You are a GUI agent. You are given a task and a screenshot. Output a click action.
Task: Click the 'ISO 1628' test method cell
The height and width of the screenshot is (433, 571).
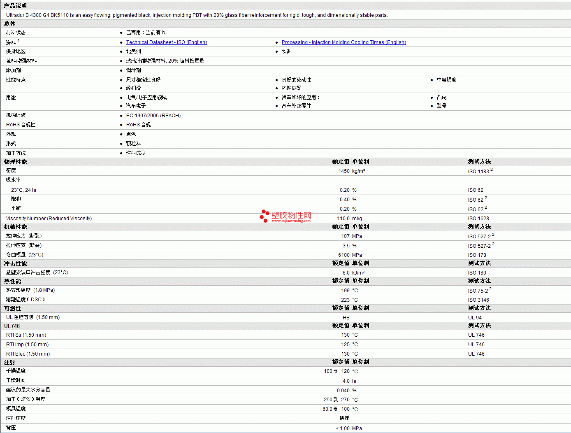click(x=478, y=219)
